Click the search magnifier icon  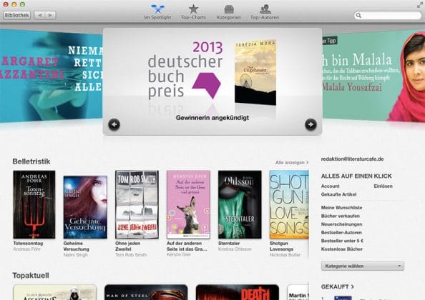358,16
